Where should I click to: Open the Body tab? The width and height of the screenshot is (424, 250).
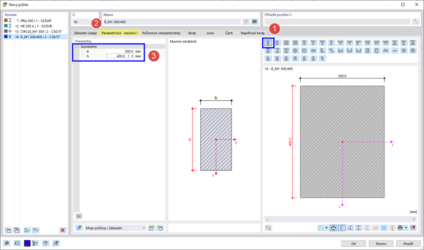[192, 33]
